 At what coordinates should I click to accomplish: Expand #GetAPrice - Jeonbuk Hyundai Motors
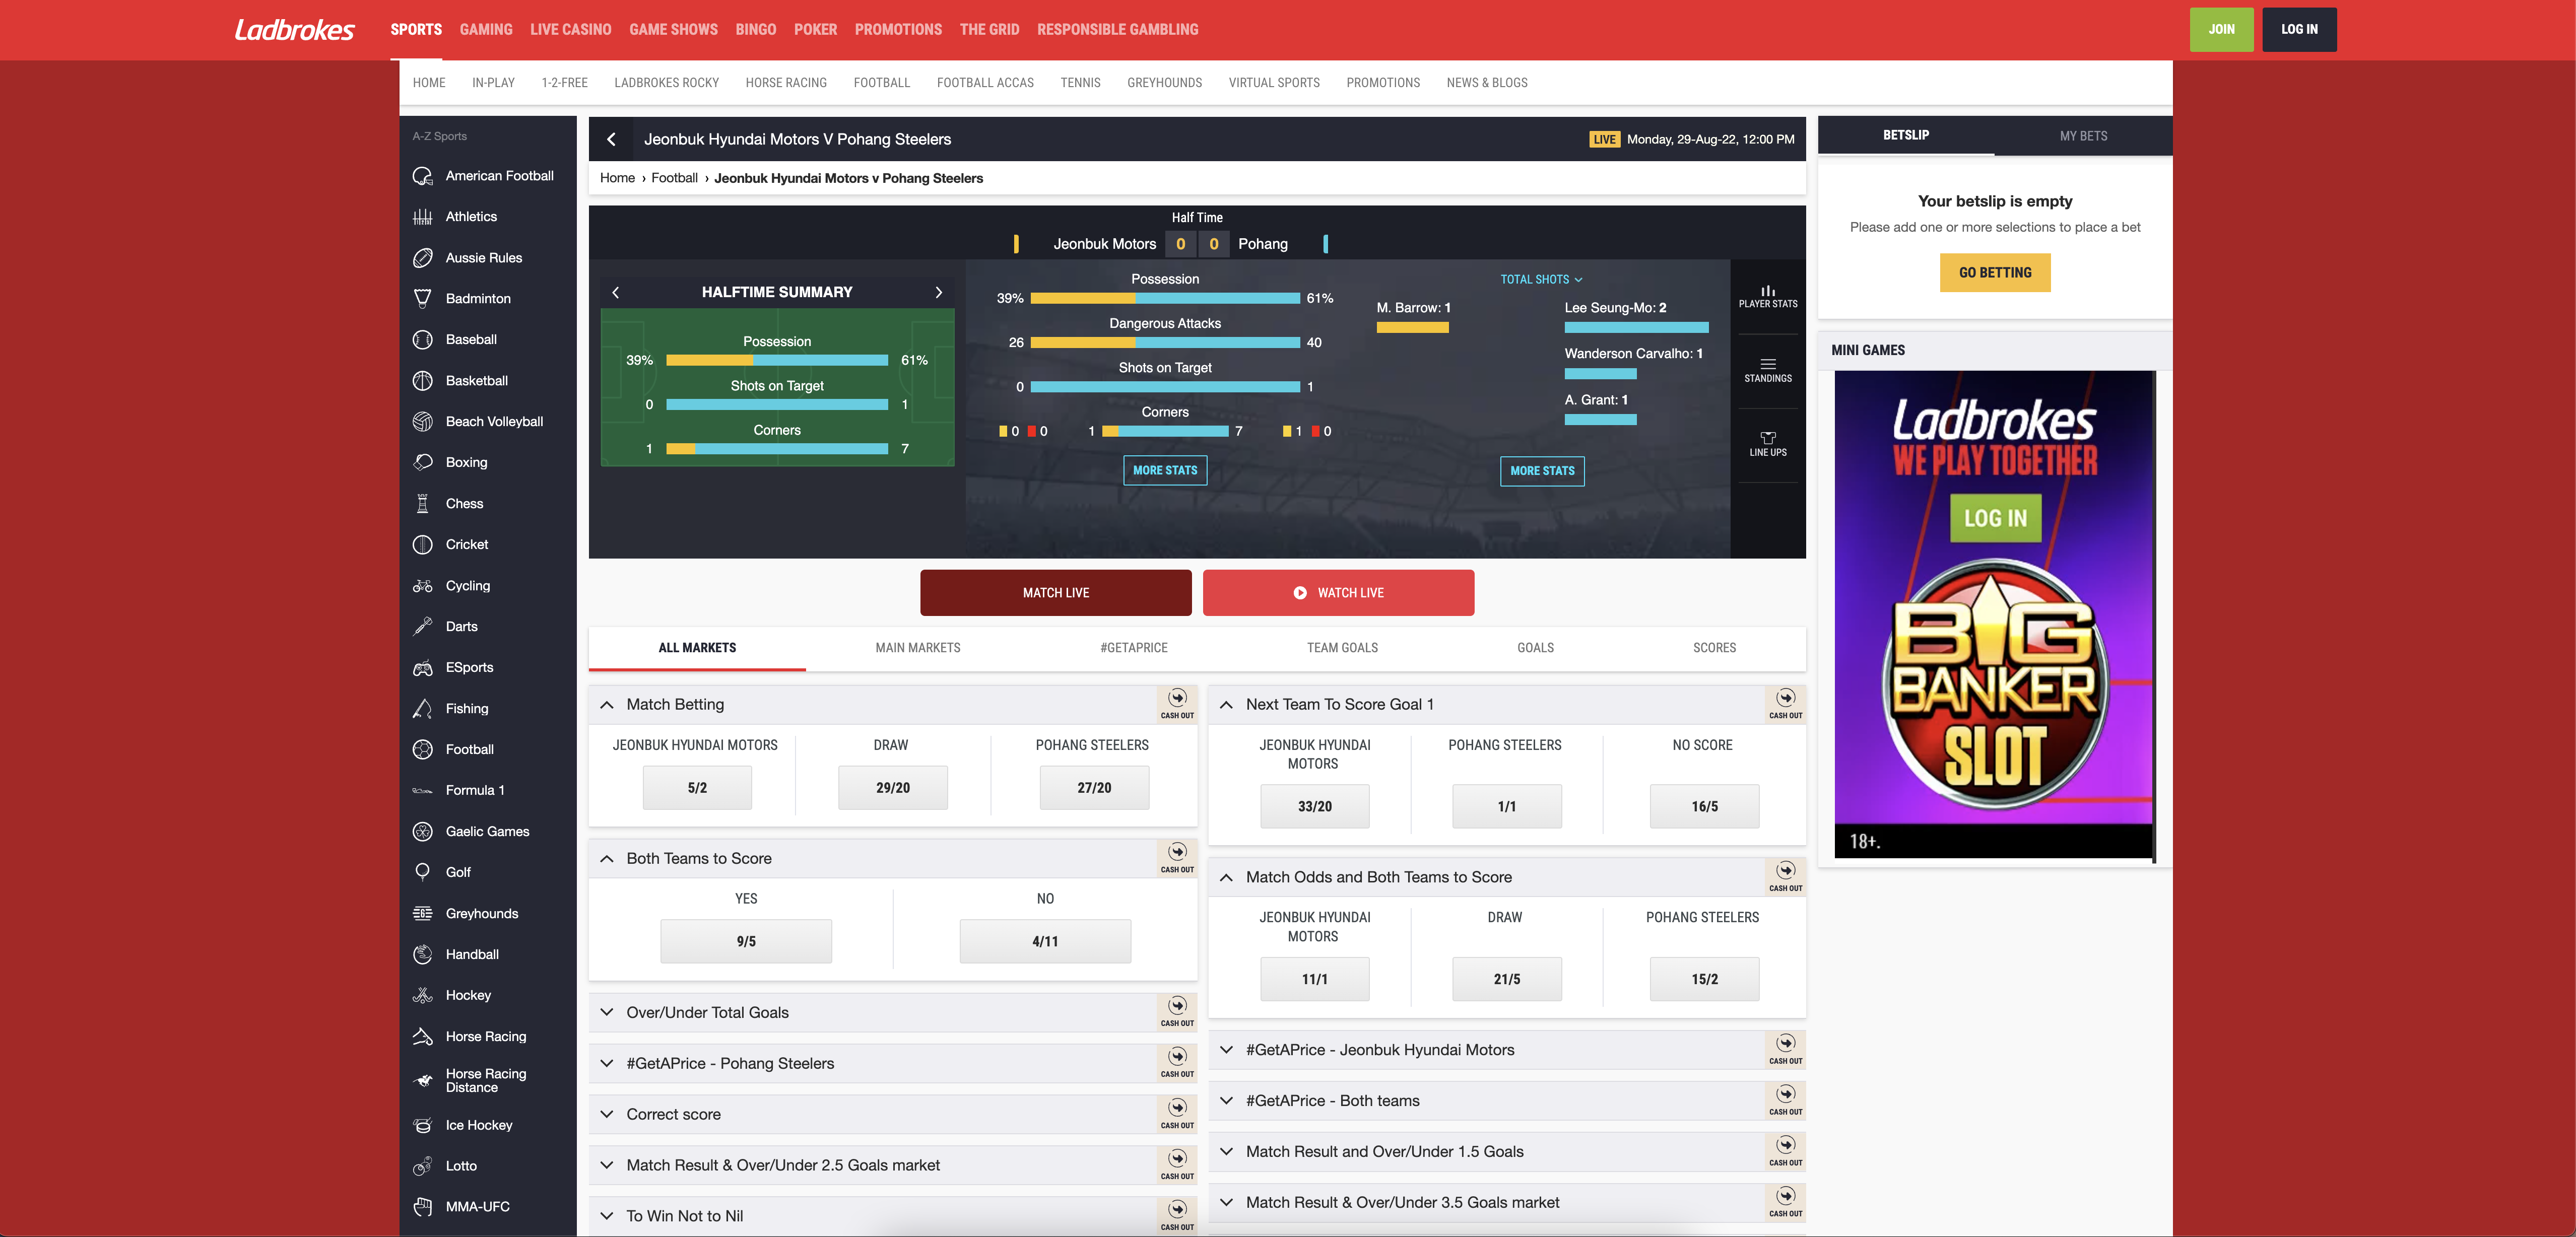tap(1226, 1050)
